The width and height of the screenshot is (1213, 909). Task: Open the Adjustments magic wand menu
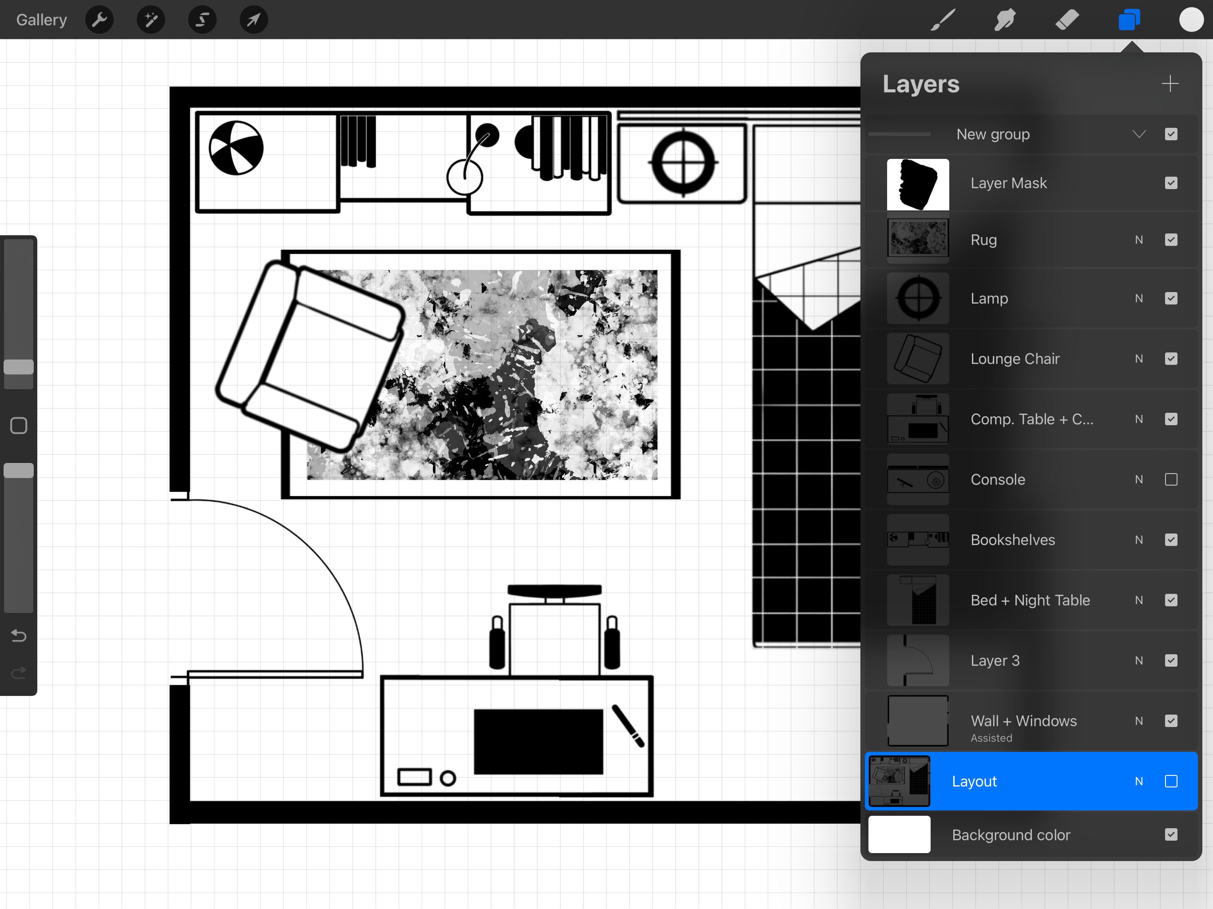[x=150, y=20]
